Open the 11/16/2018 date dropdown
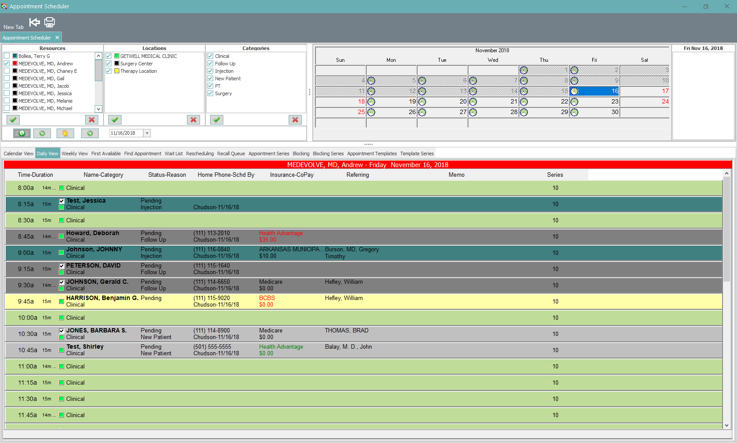Image resolution: width=737 pixels, height=443 pixels. [146, 133]
